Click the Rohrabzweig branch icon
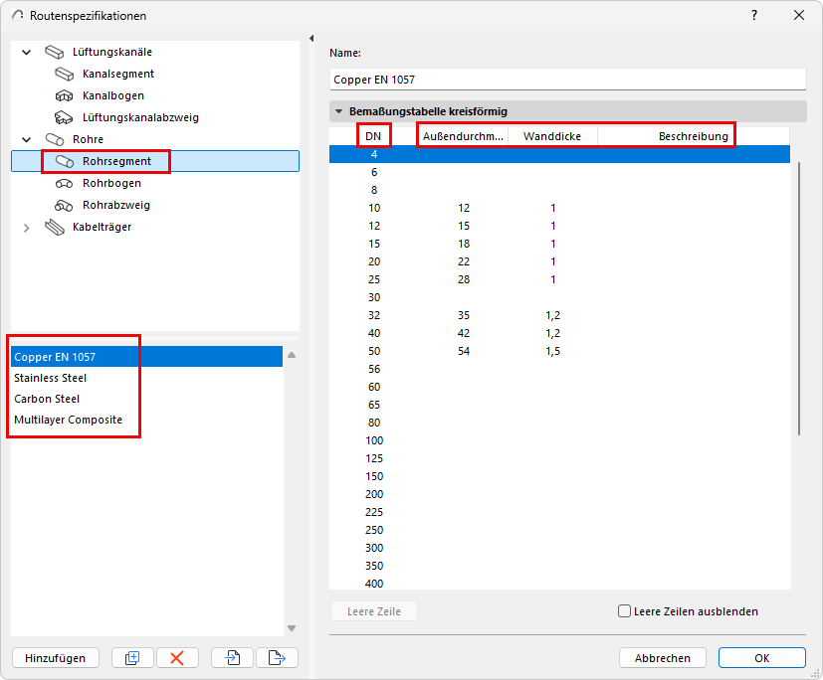This screenshot has width=823, height=680. click(64, 206)
